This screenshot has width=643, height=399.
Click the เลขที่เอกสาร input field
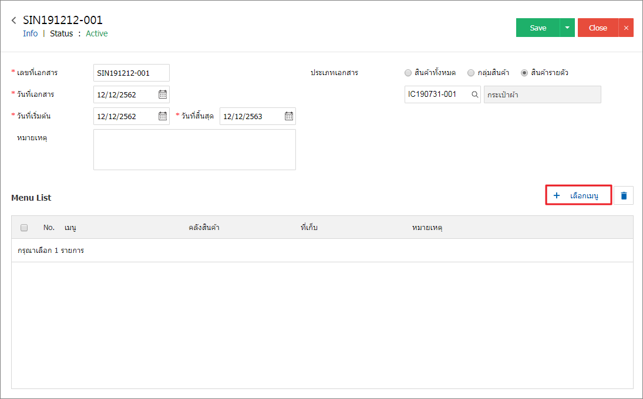tap(131, 73)
